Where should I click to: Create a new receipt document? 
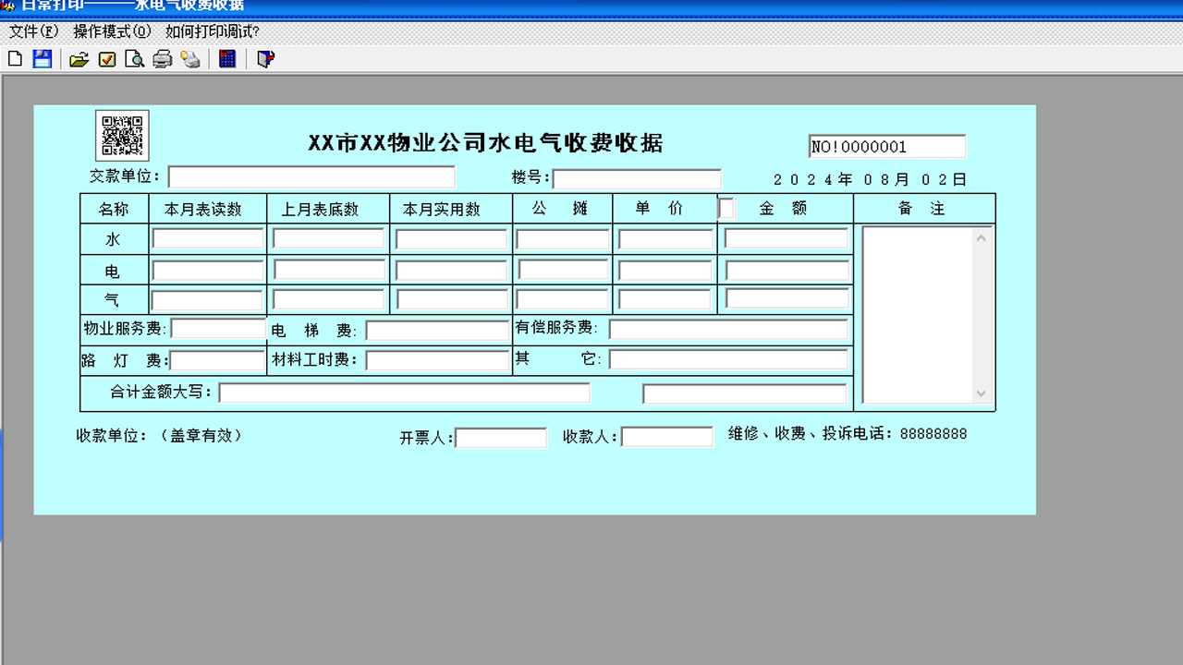pos(16,59)
